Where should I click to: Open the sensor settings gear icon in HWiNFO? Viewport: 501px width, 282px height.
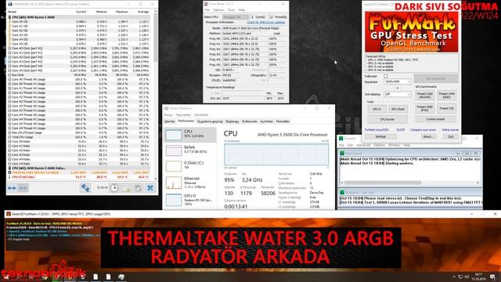click(x=138, y=188)
